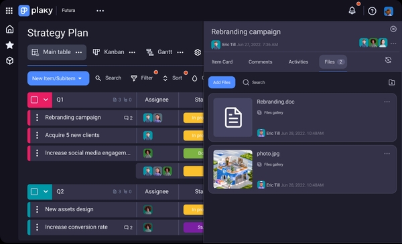Open Rebranding.doc three-dot options
Viewport: 402px width, 244px height.
[x=387, y=102]
